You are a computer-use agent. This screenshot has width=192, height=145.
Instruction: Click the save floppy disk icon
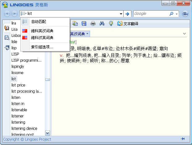[x=84, y=24]
